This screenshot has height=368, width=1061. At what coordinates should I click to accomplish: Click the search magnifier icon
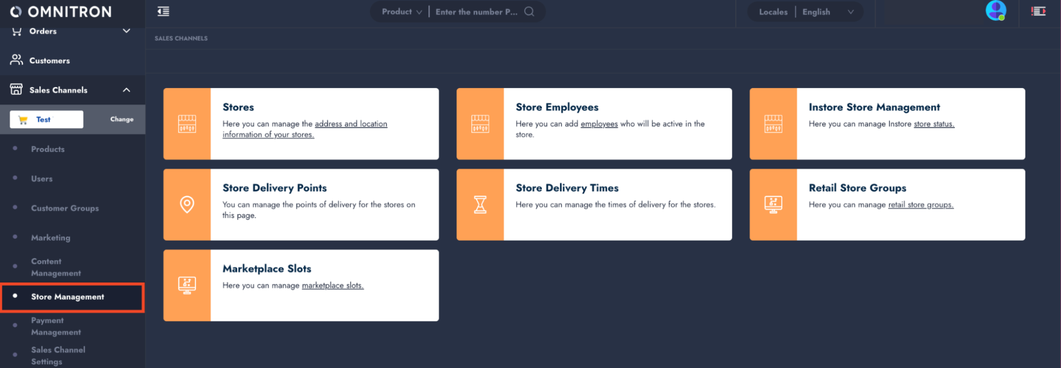pos(529,12)
